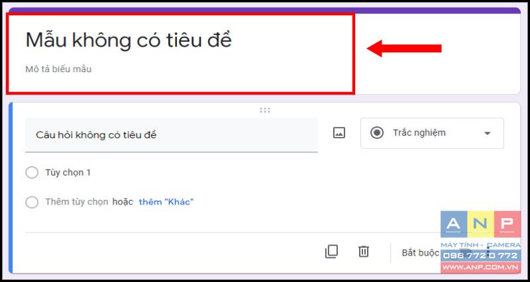Select the Tùy chọn 1 radio button
Image resolution: width=530 pixels, height=282 pixels.
tap(32, 173)
